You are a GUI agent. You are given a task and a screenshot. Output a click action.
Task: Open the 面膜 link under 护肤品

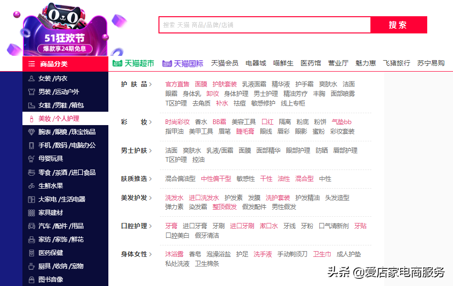(x=201, y=85)
